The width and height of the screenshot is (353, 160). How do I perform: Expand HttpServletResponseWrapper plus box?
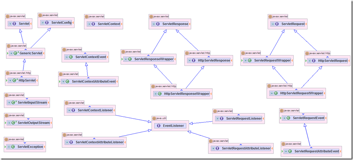pos(156,93)
